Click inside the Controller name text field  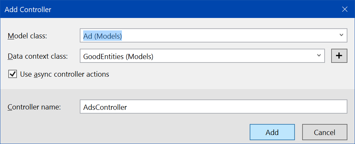coord(212,107)
